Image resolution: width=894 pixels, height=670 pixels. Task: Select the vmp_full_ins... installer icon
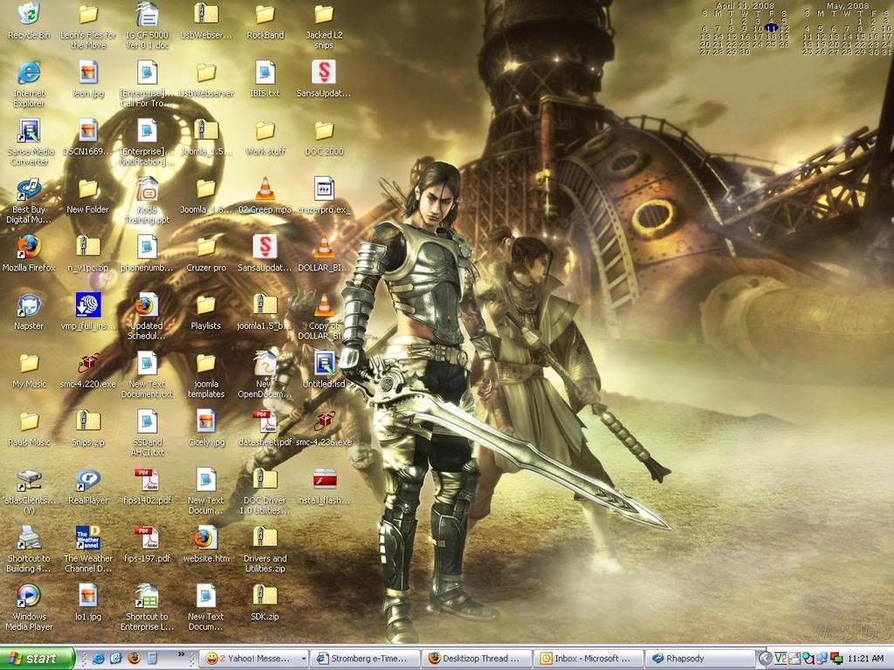pos(88,312)
